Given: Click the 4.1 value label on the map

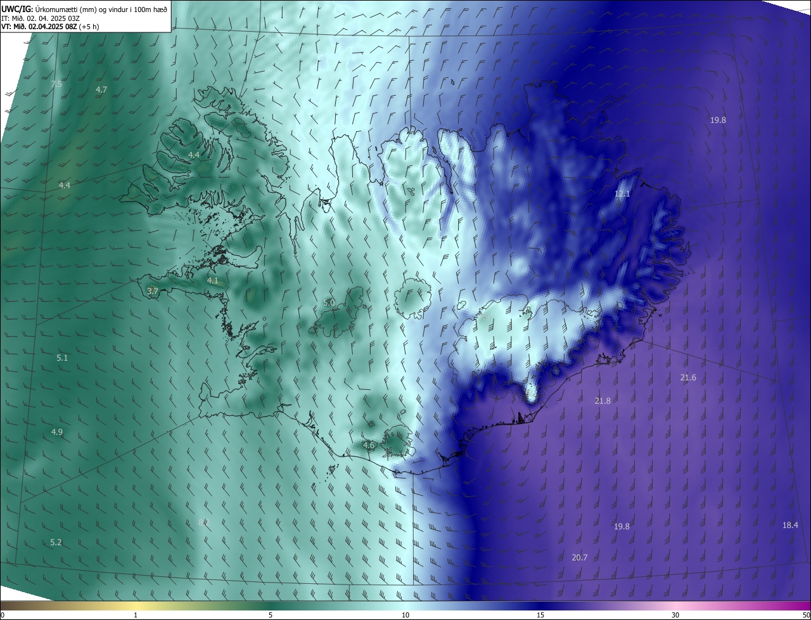Looking at the screenshot, I should tap(213, 280).
